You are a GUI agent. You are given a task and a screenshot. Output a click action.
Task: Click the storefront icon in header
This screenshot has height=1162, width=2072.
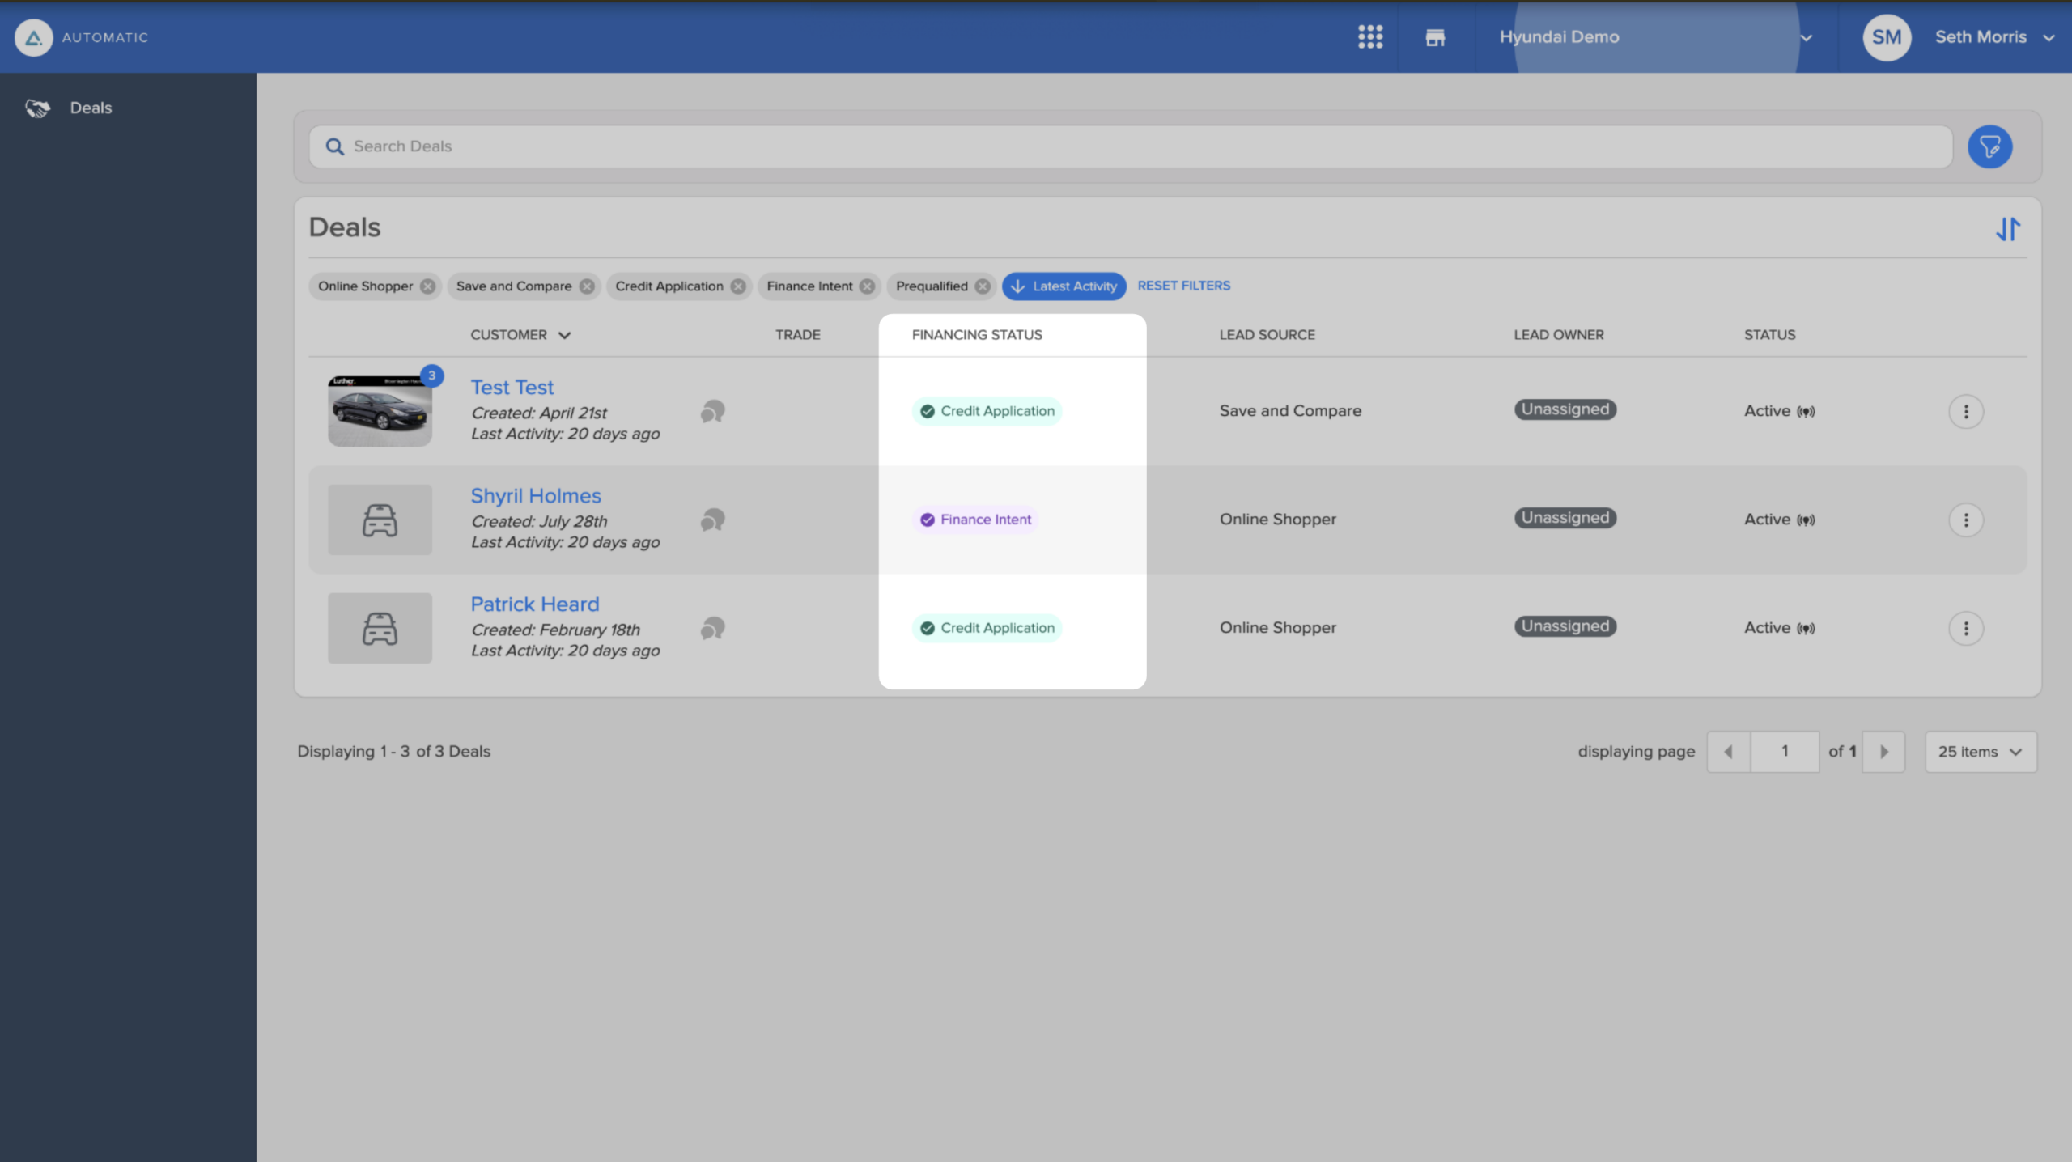point(1435,37)
